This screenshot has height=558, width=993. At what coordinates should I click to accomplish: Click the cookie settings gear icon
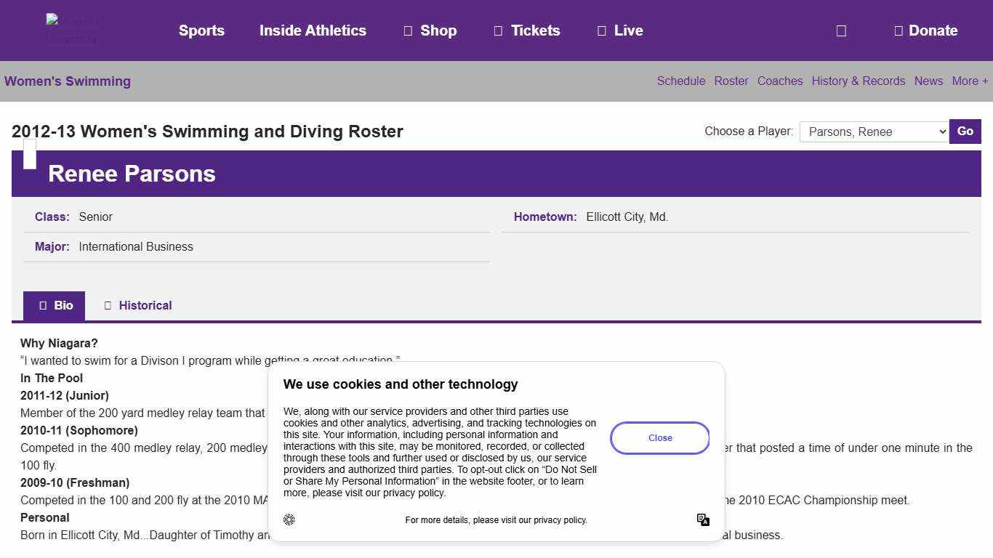pos(289,519)
